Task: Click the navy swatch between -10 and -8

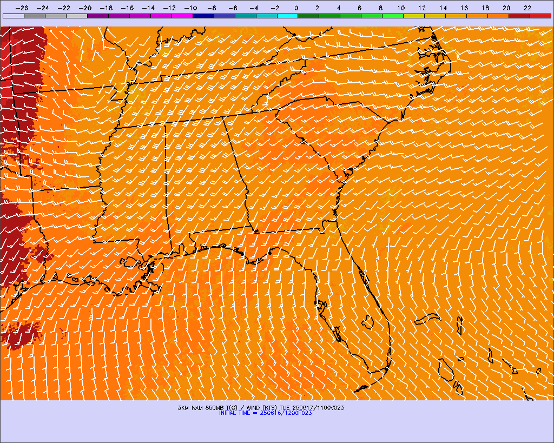Action: pos(203,16)
